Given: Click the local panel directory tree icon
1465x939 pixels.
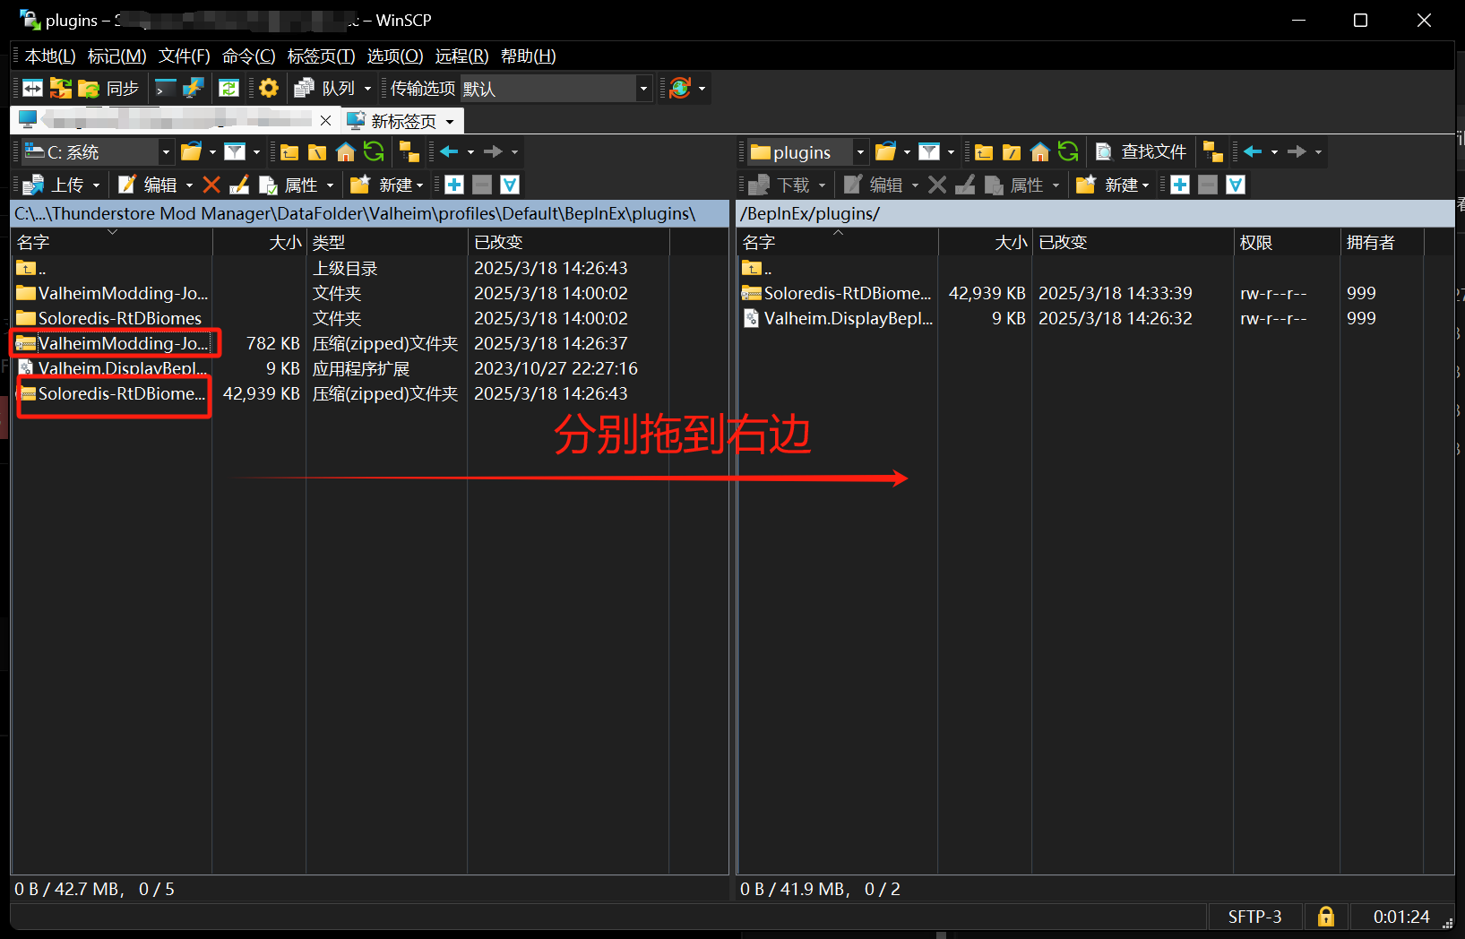Looking at the screenshot, I should tap(409, 152).
